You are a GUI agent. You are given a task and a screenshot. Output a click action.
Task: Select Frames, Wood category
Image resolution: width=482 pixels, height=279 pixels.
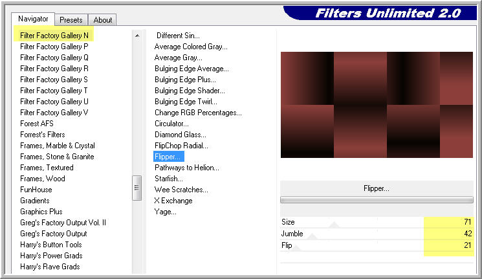43,179
